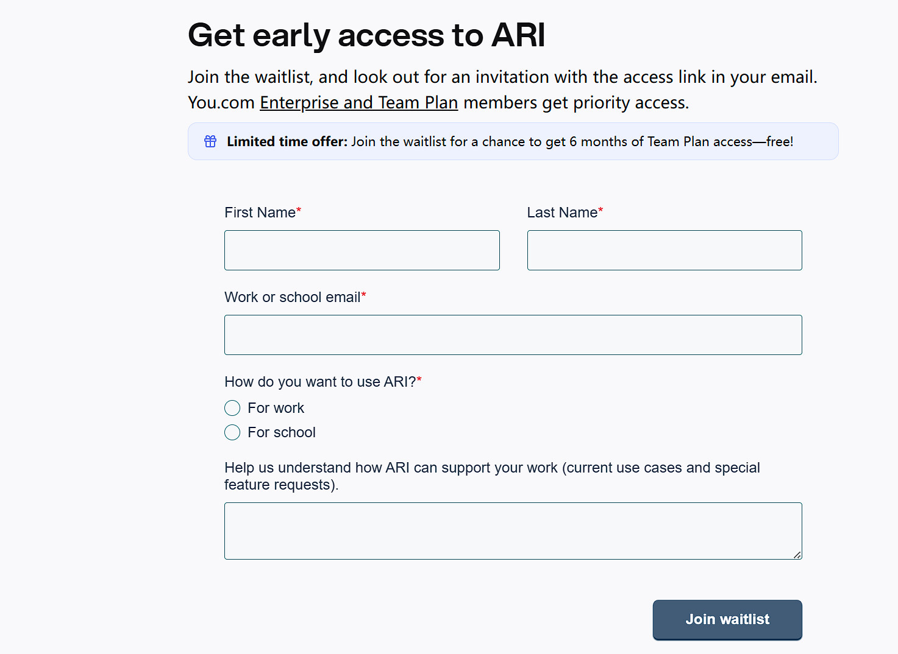Click into the Last Name text box

coord(664,250)
